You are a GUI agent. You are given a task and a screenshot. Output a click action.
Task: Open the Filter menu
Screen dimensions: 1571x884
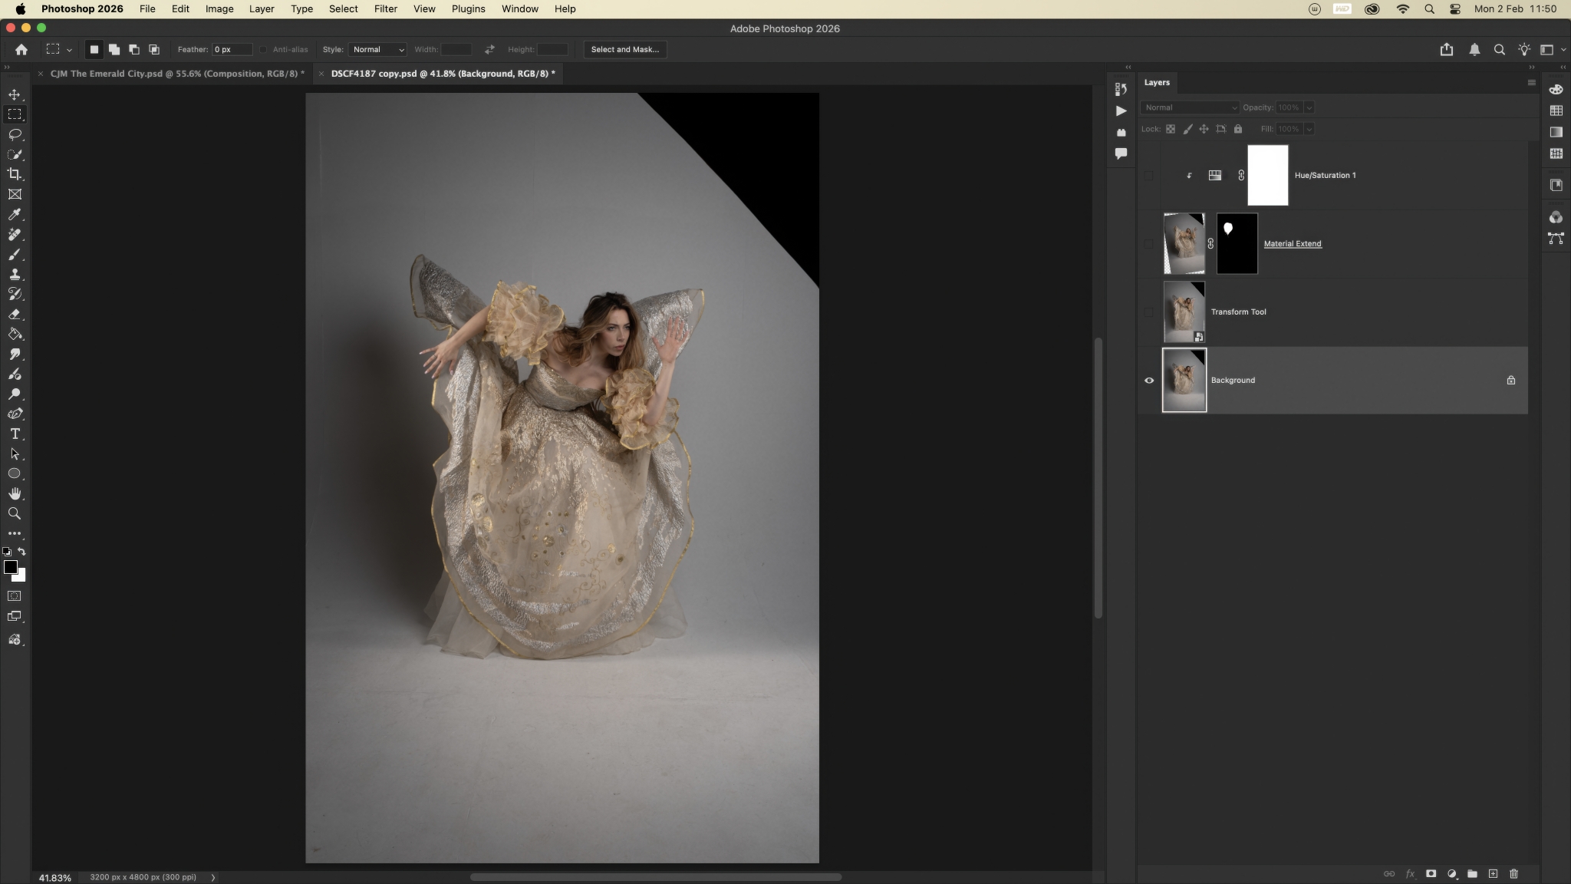click(x=385, y=9)
